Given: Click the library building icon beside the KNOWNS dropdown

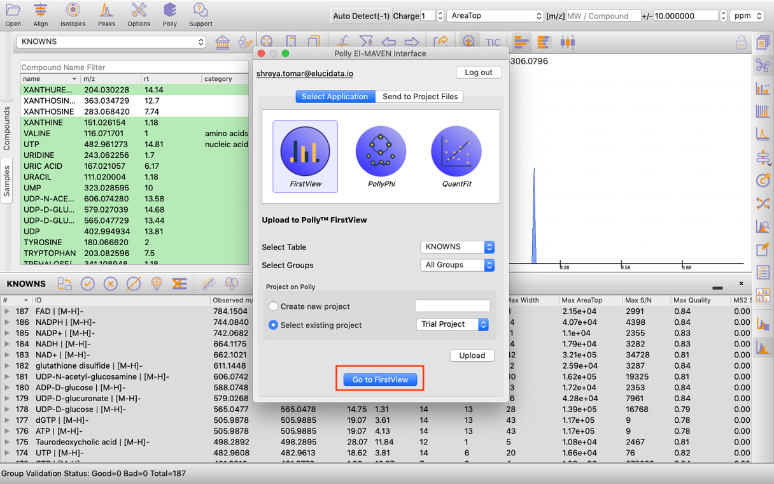Looking at the screenshot, I should [223, 42].
